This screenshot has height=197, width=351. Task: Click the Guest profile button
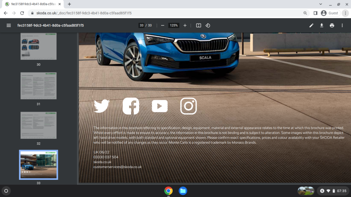click(330, 13)
